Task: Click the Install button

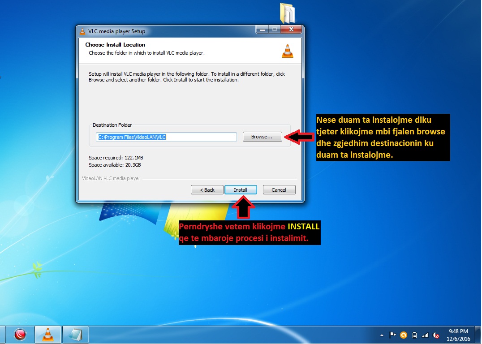Action: pos(241,190)
